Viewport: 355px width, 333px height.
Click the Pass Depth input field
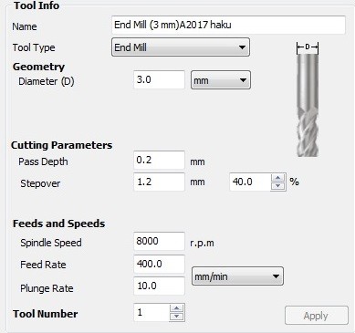(159, 160)
